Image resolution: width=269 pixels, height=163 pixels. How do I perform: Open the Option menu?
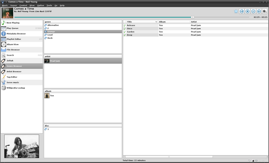point(40,5)
